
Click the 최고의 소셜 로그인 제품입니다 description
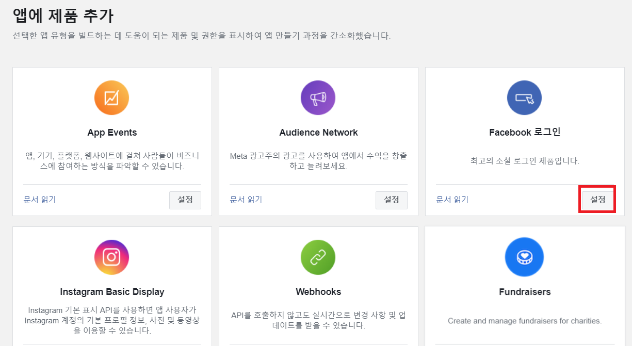[x=525, y=161]
